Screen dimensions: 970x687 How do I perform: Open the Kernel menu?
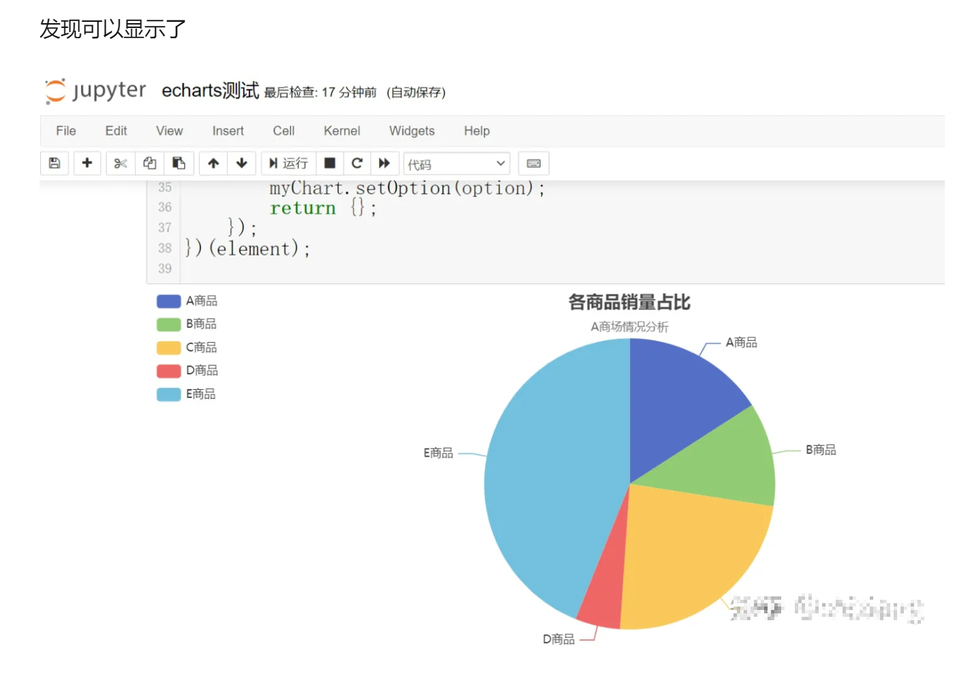click(342, 131)
